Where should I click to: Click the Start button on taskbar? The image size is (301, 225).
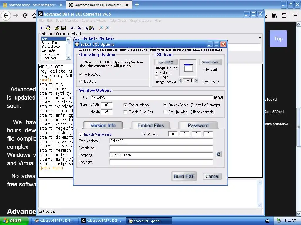[x=14, y=221]
